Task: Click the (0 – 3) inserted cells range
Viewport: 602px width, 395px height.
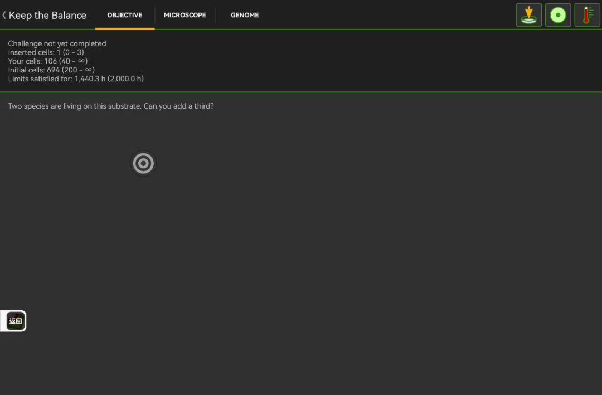Action: [x=74, y=52]
